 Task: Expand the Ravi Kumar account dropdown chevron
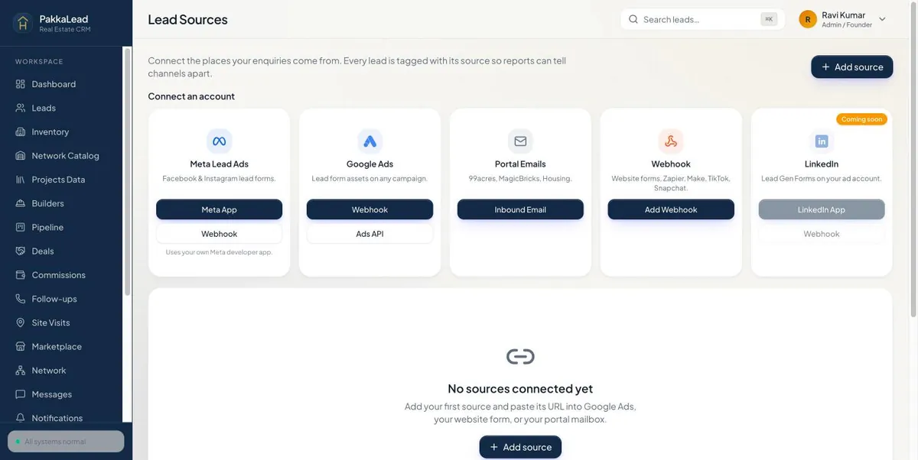tap(882, 19)
